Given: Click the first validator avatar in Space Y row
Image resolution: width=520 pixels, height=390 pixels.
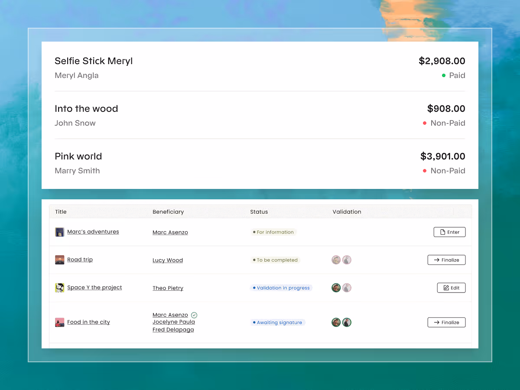Looking at the screenshot, I should pyautogui.click(x=336, y=288).
